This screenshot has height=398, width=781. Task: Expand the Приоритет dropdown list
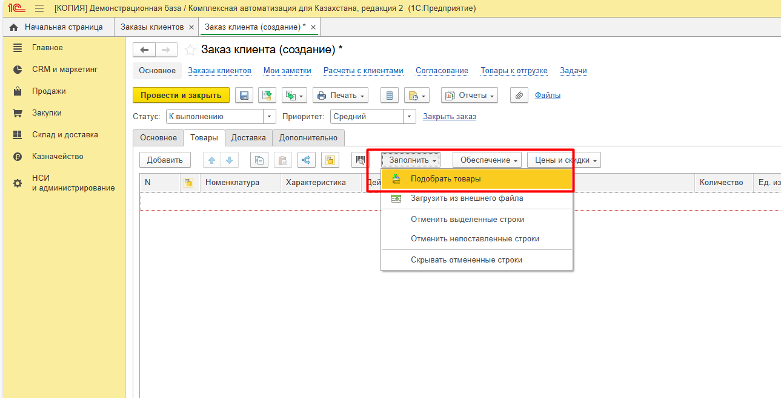[410, 117]
